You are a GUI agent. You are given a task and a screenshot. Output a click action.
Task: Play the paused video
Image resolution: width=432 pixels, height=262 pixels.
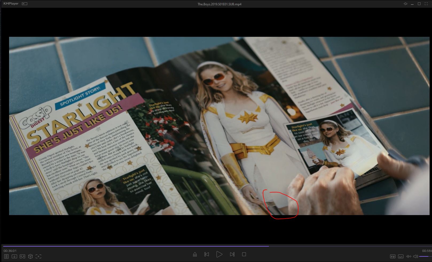[219, 255]
